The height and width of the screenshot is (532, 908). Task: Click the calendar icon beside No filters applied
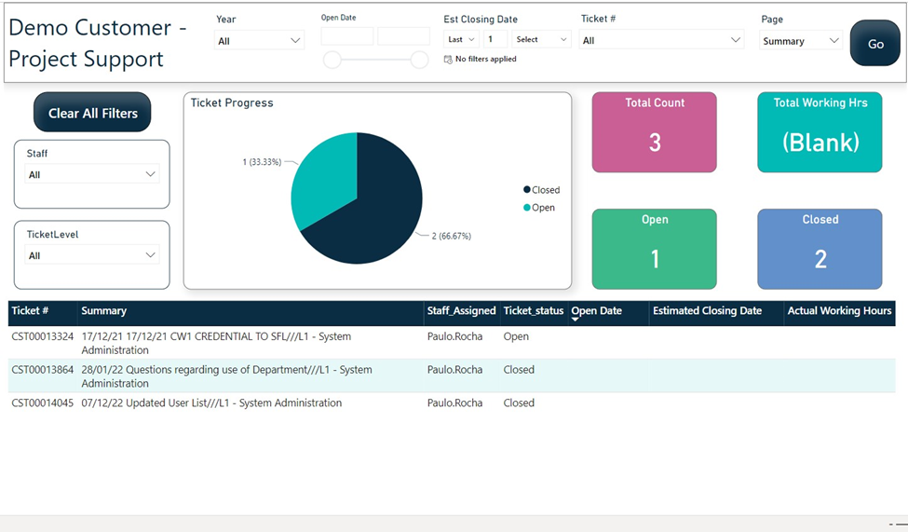coord(448,59)
